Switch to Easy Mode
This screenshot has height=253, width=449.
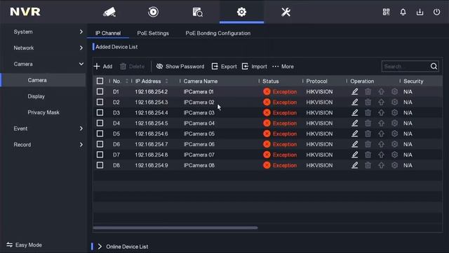coord(24,245)
